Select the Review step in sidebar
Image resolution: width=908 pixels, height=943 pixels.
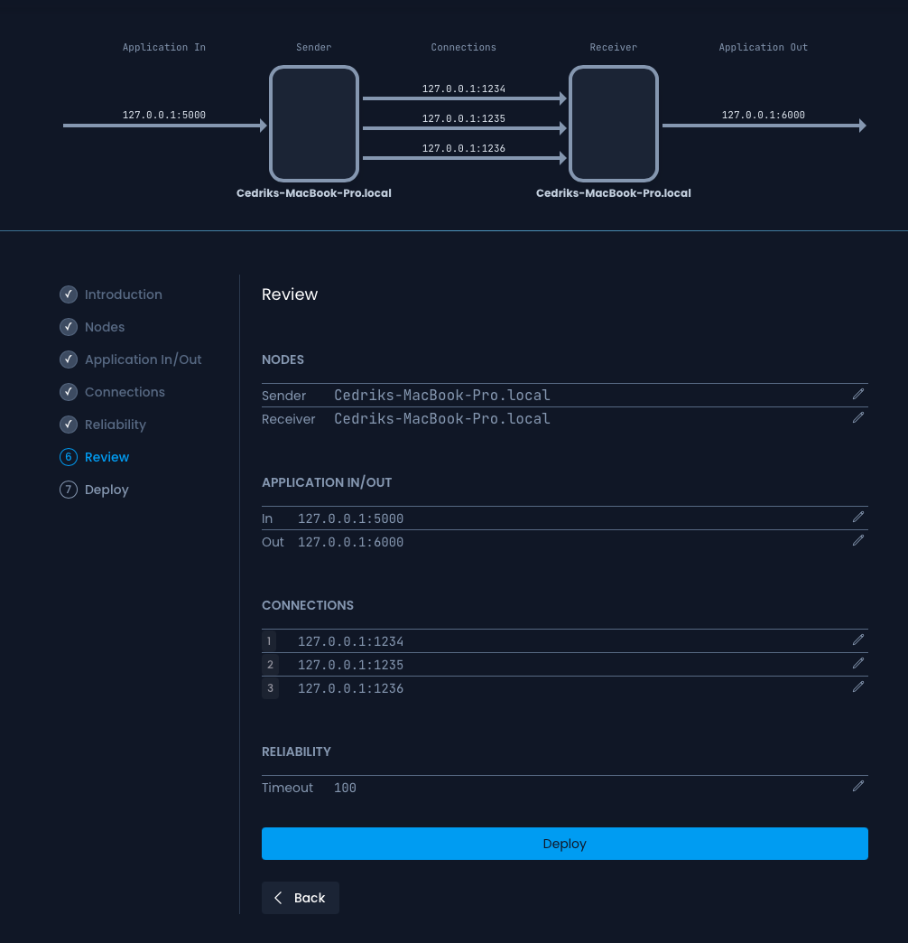107,457
